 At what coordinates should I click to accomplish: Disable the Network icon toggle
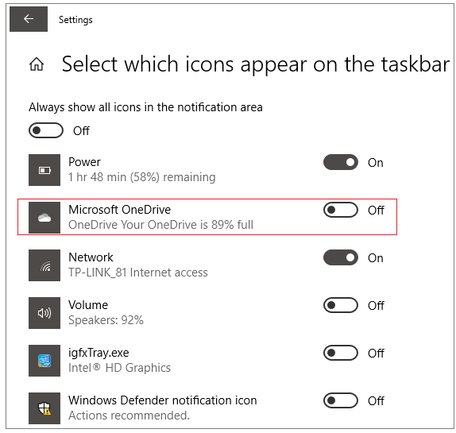(341, 257)
